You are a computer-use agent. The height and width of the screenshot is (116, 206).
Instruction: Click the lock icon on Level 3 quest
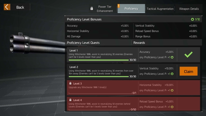pos(70,83)
